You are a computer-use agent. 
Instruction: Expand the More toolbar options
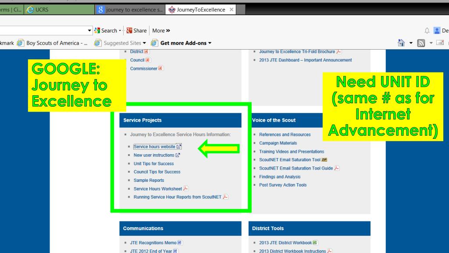[161, 30]
